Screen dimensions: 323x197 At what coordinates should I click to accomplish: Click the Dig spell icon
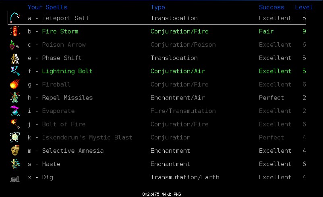pyautogui.click(x=15, y=178)
